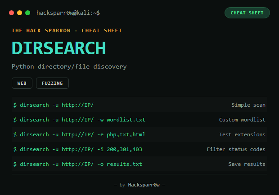Click 'THE HACK SPARROW · CHEAT SHEET' heading
279x195 pixels.
(67, 30)
